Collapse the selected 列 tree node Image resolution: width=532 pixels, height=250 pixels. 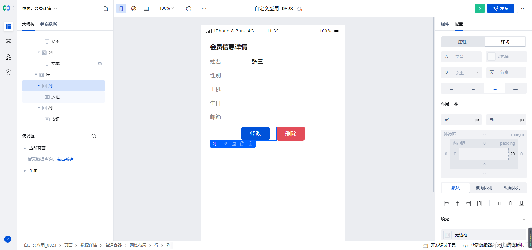click(x=39, y=86)
